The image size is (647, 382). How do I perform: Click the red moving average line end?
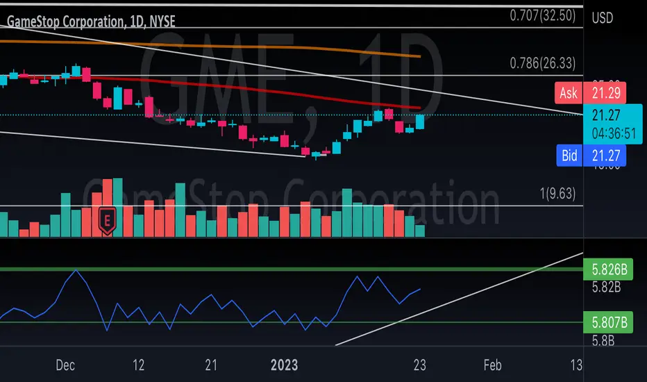[419, 108]
